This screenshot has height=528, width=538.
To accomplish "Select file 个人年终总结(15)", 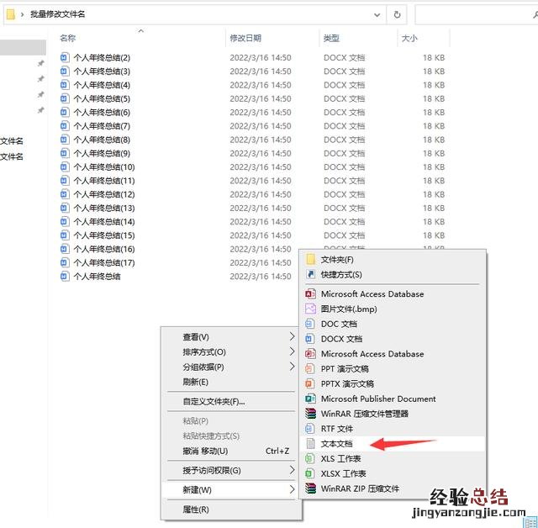I will [x=104, y=235].
